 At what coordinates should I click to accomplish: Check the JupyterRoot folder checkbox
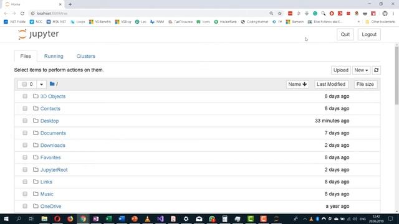(25, 170)
